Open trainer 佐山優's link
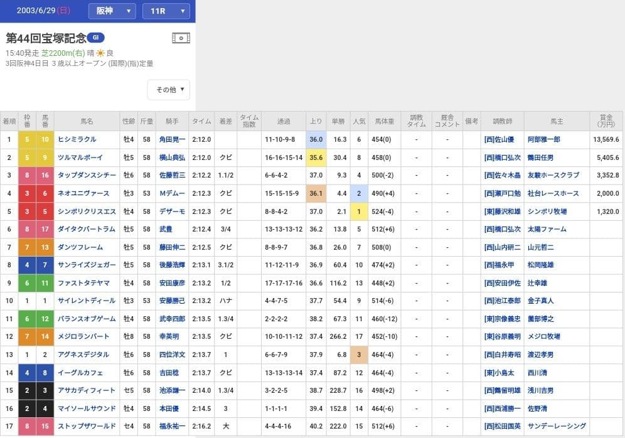625x438 pixels. [x=499, y=139]
